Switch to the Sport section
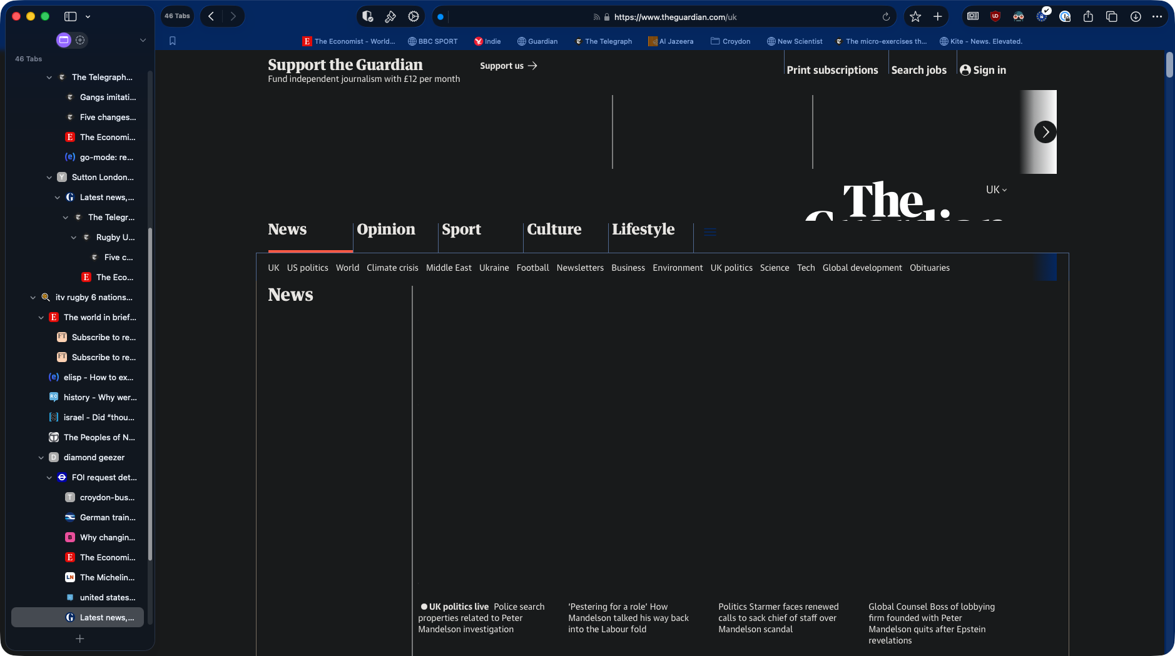 461,229
